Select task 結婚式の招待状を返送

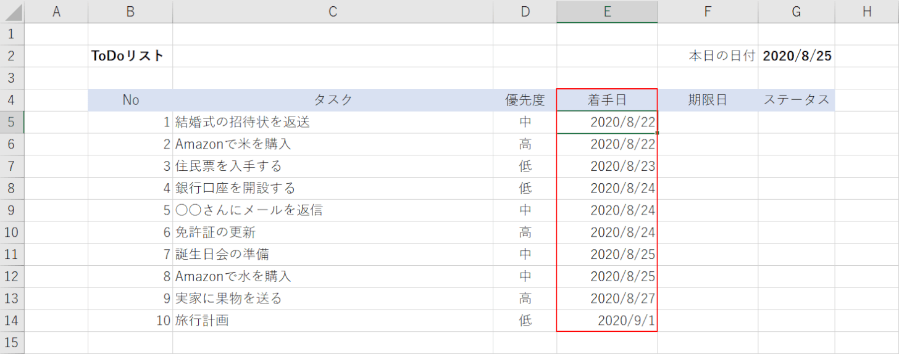(x=333, y=122)
